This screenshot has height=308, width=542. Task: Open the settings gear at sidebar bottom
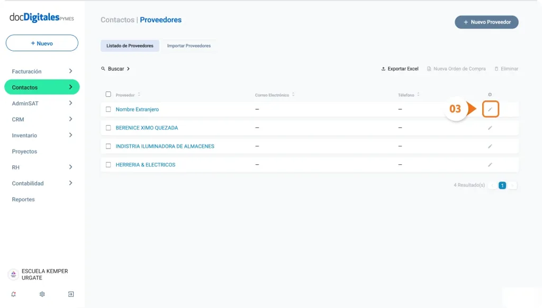(x=42, y=294)
